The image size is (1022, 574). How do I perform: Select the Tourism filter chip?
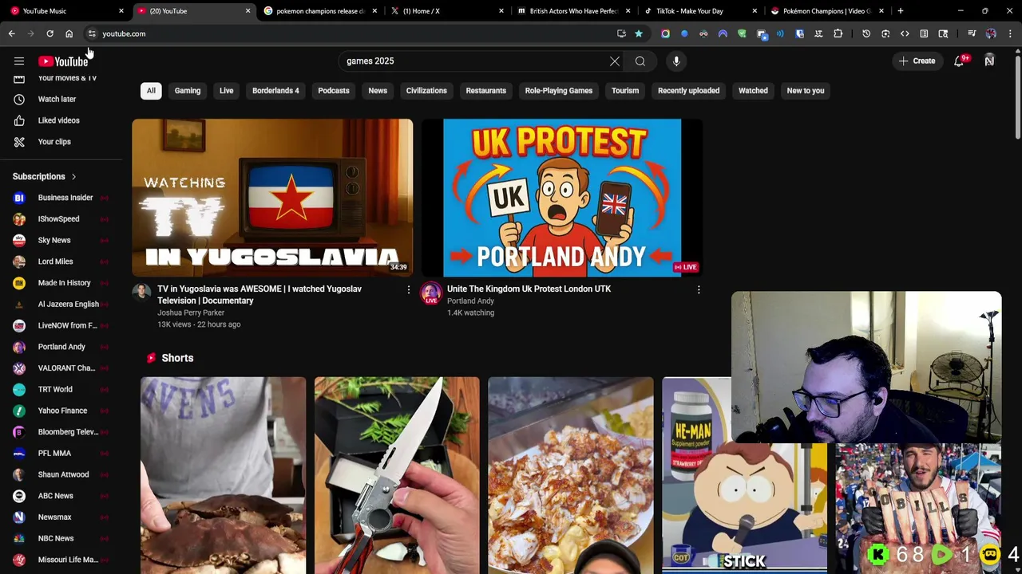(625, 91)
